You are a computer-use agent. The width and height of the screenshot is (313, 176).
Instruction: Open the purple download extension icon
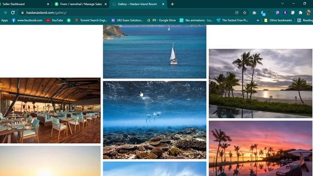tap(285, 13)
